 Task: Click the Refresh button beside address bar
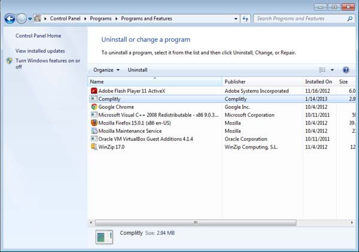[x=245, y=19]
